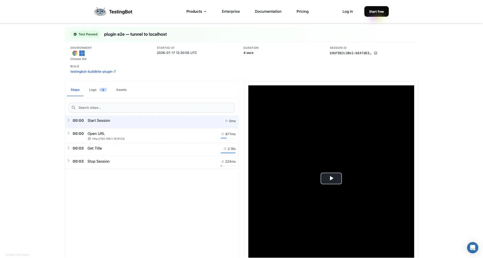The width and height of the screenshot is (483, 258).
Task: Play the test session video
Action: point(331,179)
